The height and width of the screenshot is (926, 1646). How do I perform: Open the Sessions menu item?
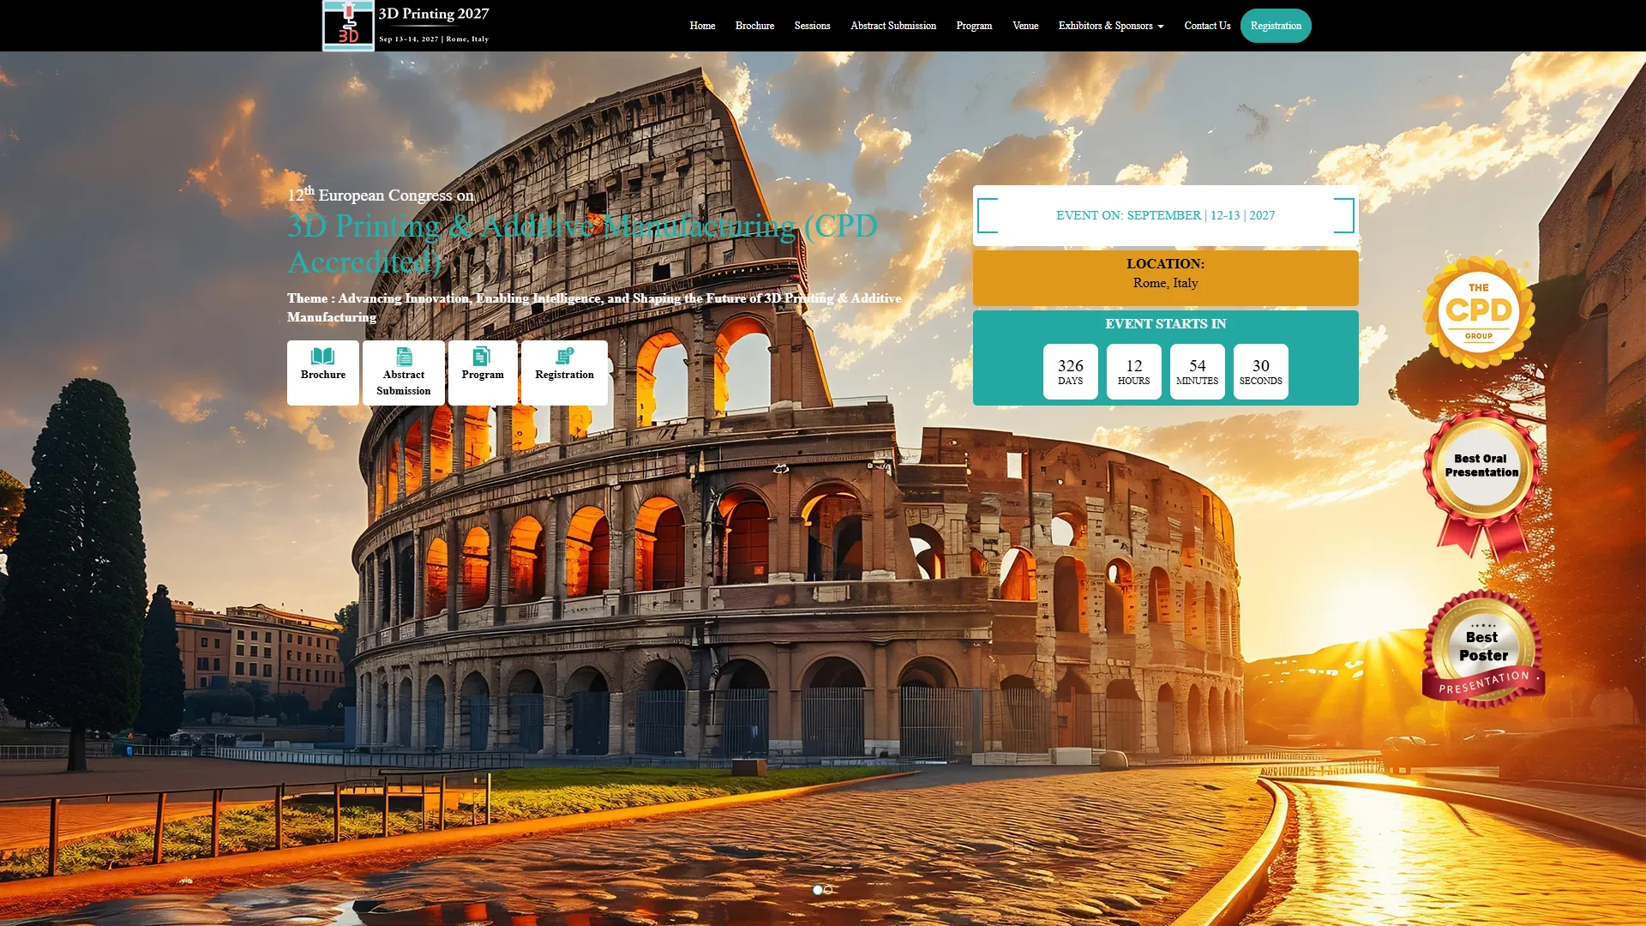(812, 26)
